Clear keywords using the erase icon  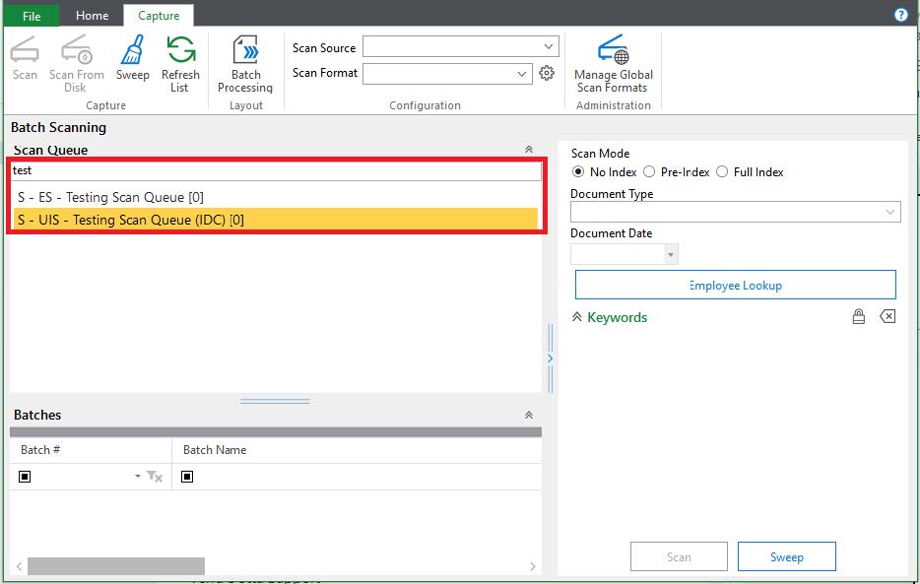pyautogui.click(x=887, y=316)
